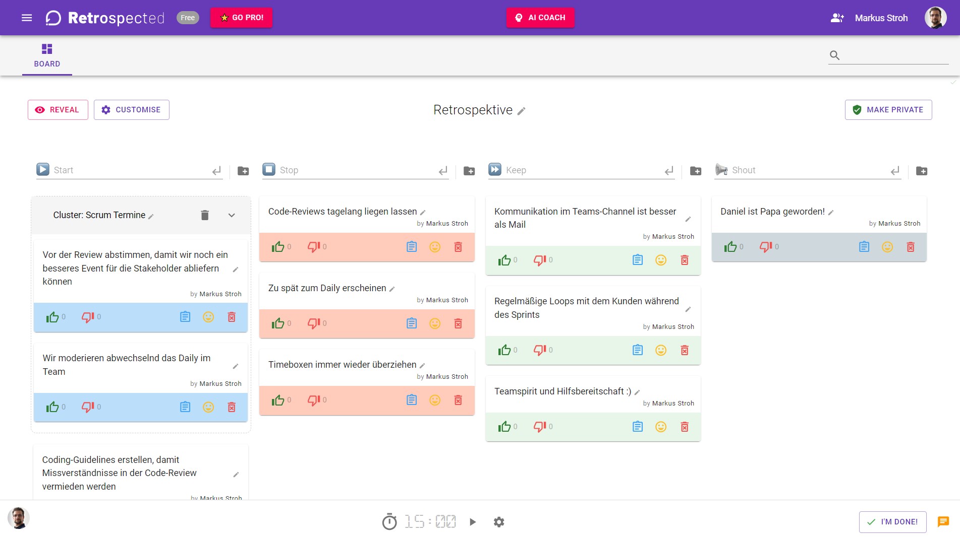Viewport: 960px width, 537px height.
Task: Toggle Reveal to show hidden cards
Action: tap(58, 110)
